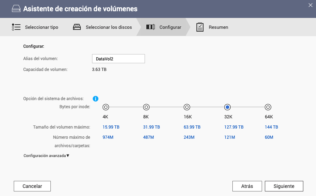Click the clipboard icon beside Resumen
Screen dimensions: 316x196
200,27
